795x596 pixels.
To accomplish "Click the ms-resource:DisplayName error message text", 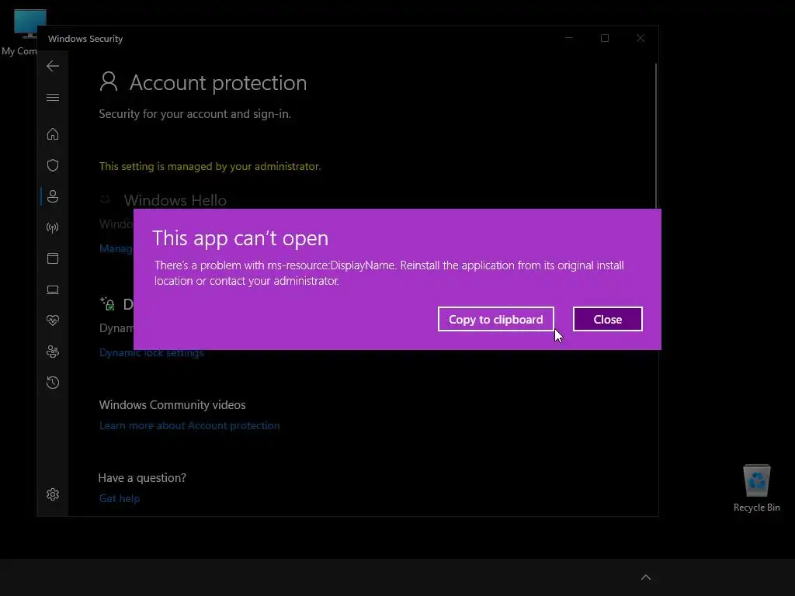I will 389,273.
